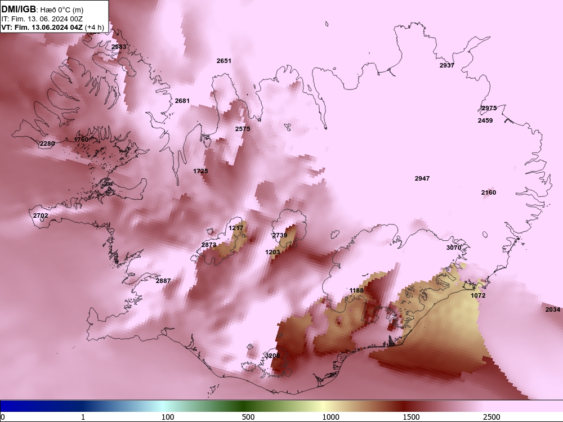Click the 100 tick on the legend
The height and width of the screenshot is (422, 563).
[168, 417]
